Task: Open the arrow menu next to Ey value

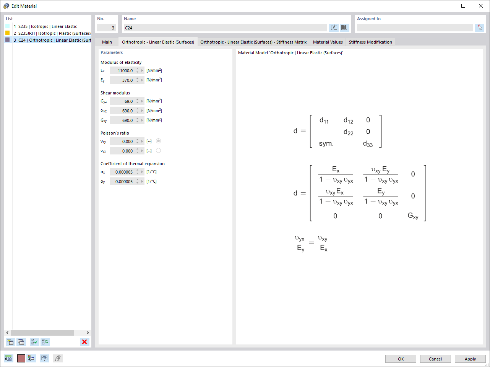Action: (142, 80)
